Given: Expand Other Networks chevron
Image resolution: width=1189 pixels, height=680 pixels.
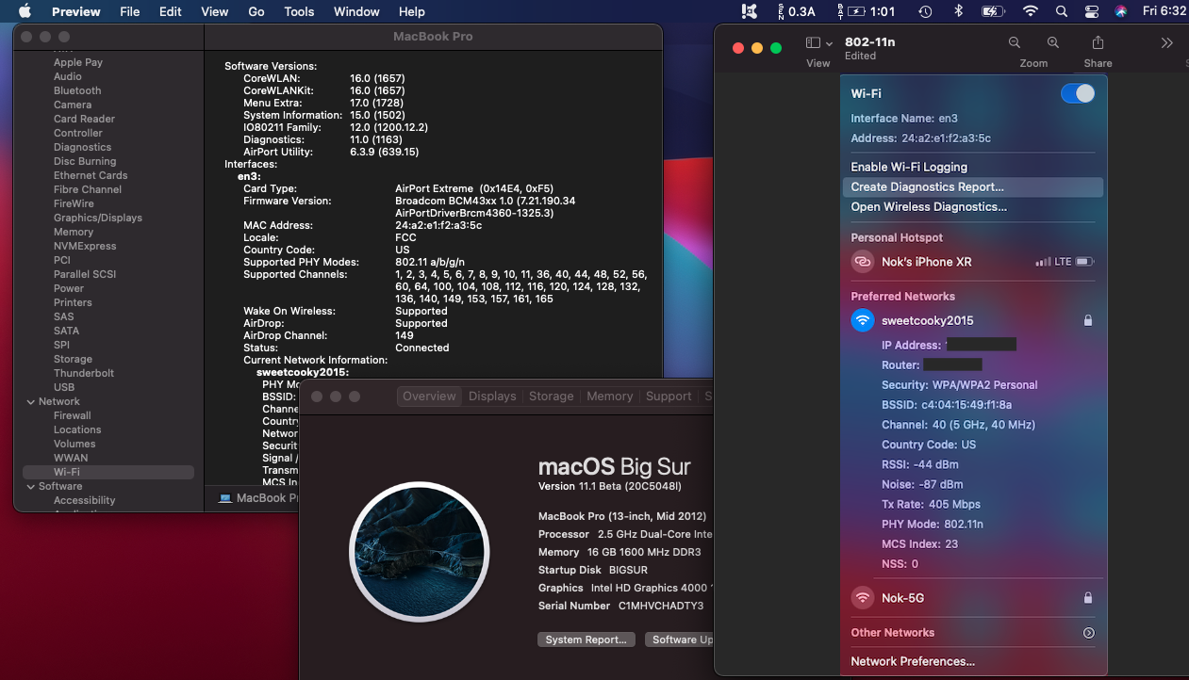Looking at the screenshot, I should [x=1089, y=633].
